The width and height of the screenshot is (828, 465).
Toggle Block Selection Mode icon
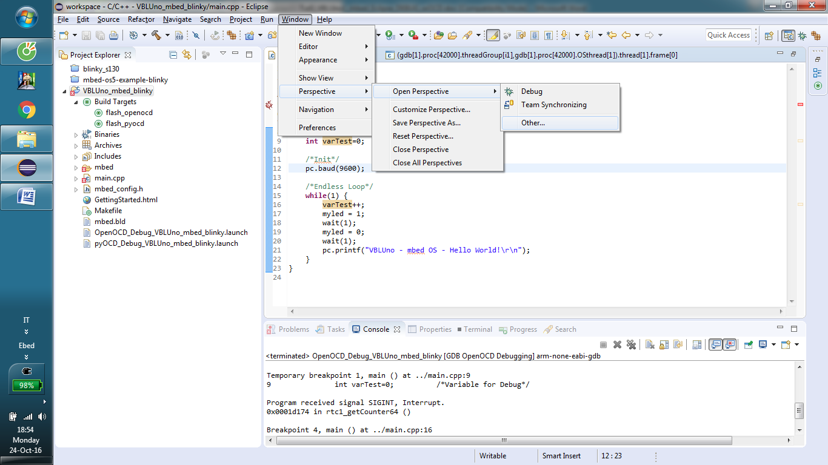pyautogui.click(x=534, y=35)
